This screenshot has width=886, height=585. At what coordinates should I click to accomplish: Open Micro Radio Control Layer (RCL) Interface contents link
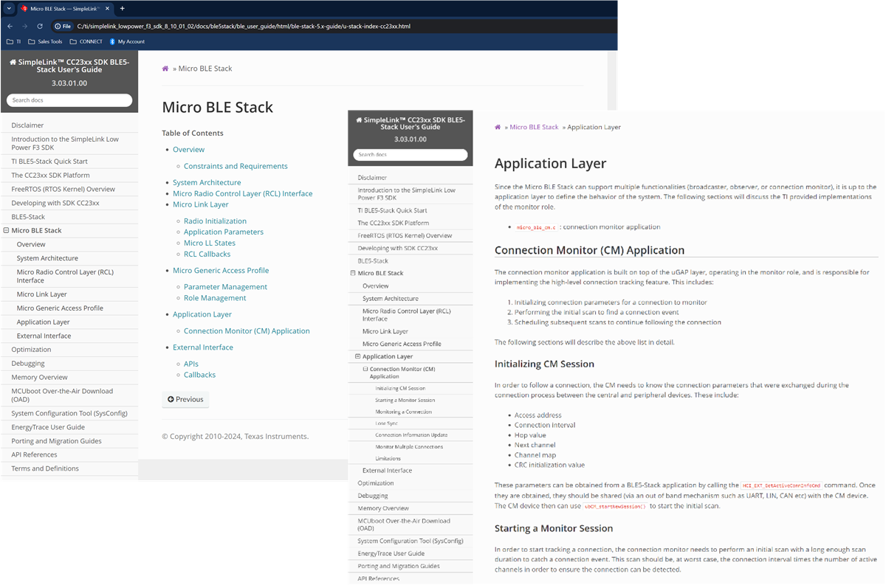click(x=243, y=193)
